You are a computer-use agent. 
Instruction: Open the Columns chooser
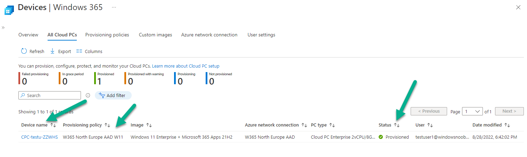tap(89, 51)
